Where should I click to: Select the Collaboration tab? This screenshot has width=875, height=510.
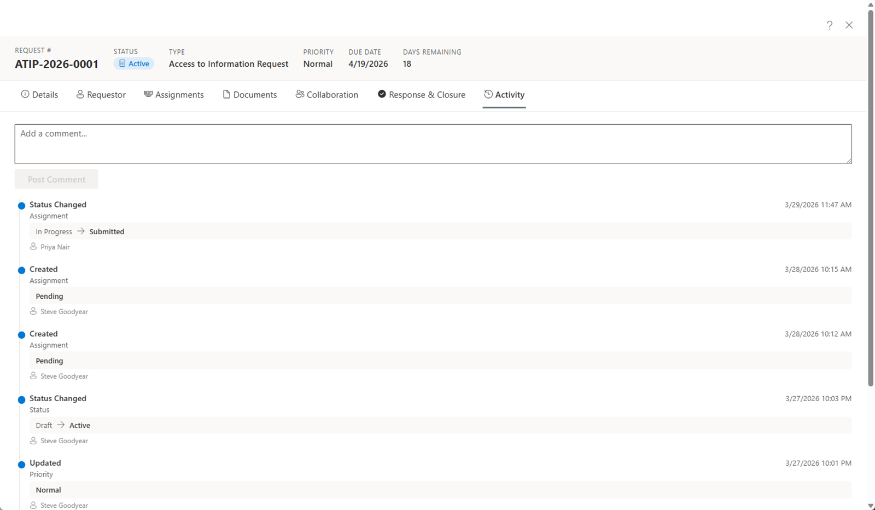[x=327, y=95]
